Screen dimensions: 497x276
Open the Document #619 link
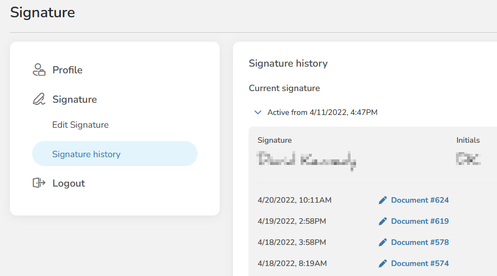[420, 221]
